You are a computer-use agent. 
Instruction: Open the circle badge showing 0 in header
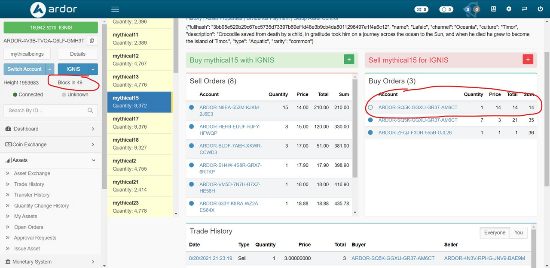446,9
